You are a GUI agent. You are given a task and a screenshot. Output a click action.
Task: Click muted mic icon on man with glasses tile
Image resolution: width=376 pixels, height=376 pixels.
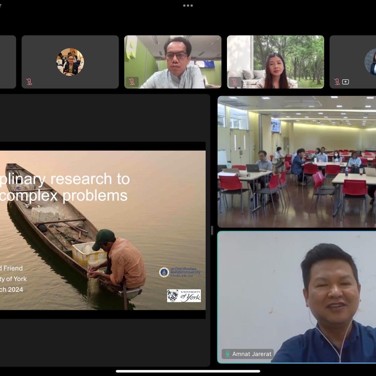(132, 82)
